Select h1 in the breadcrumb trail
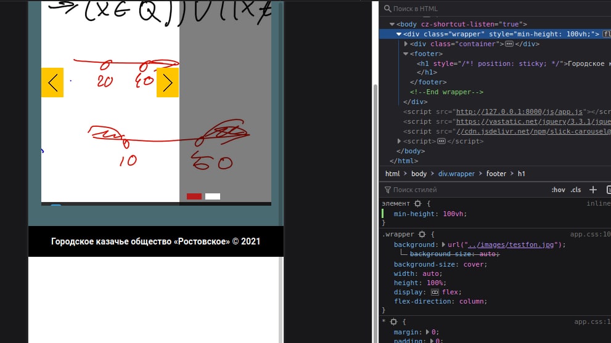 coord(522,174)
